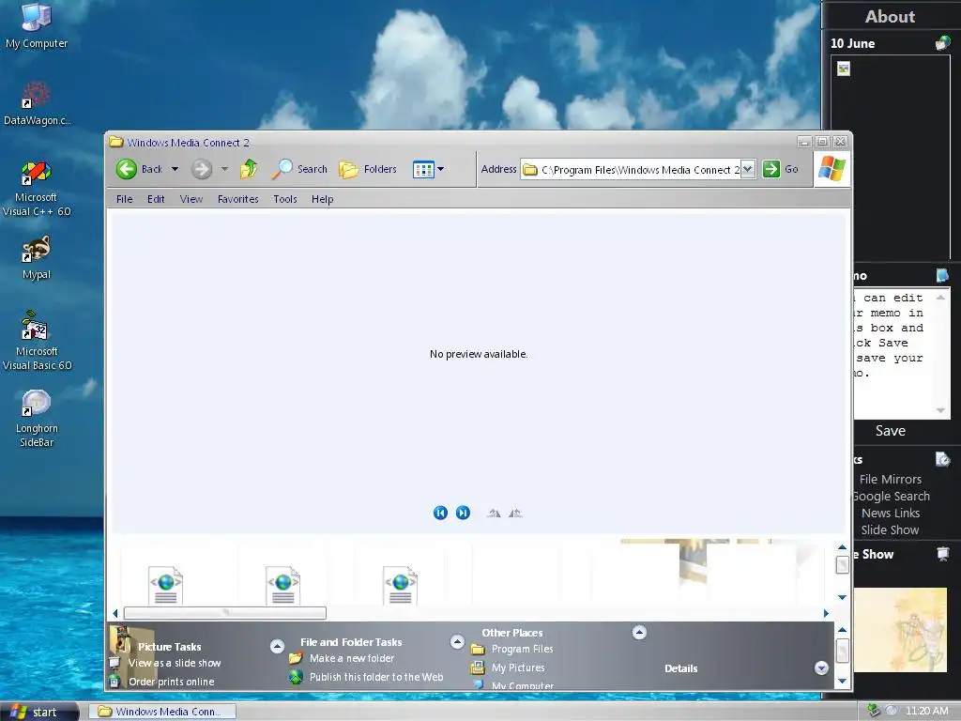Click Order prints online link
This screenshot has width=961, height=721.
point(171,682)
